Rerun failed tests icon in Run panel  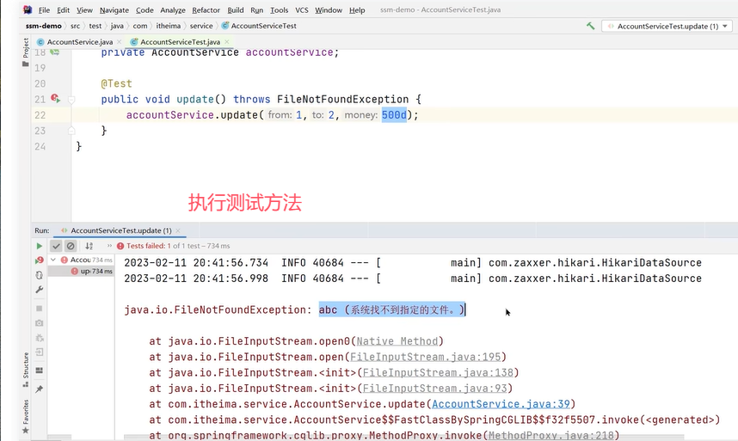[39, 260]
